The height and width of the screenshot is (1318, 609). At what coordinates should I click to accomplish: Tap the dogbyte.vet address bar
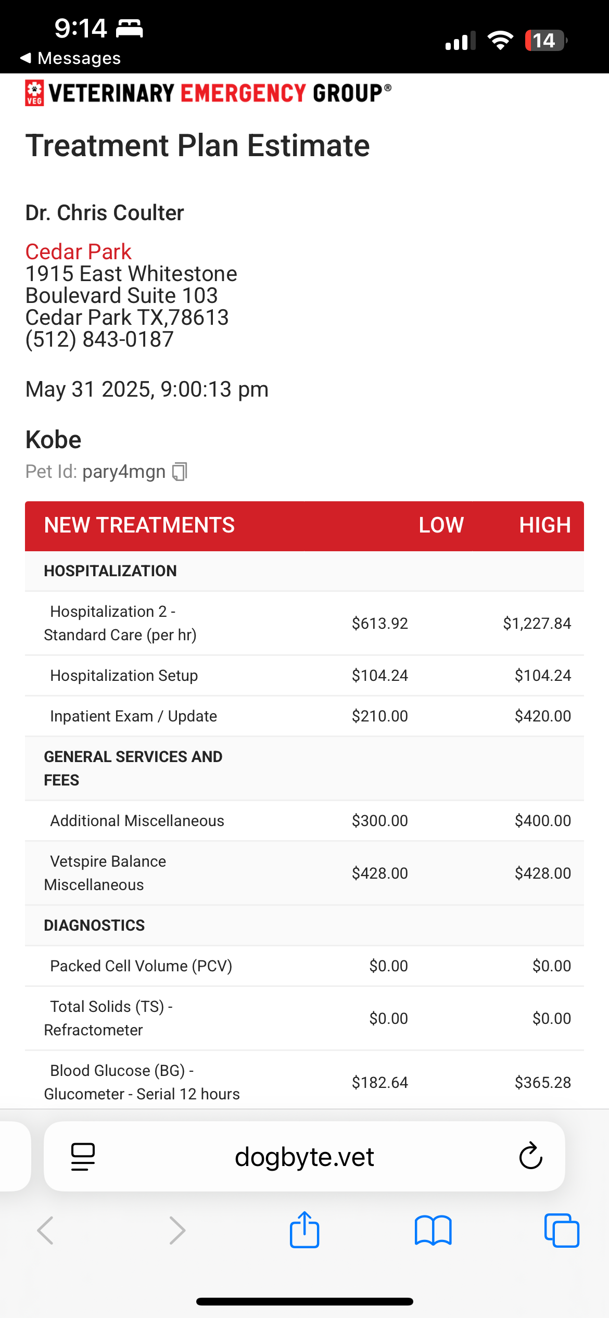coord(304,1157)
